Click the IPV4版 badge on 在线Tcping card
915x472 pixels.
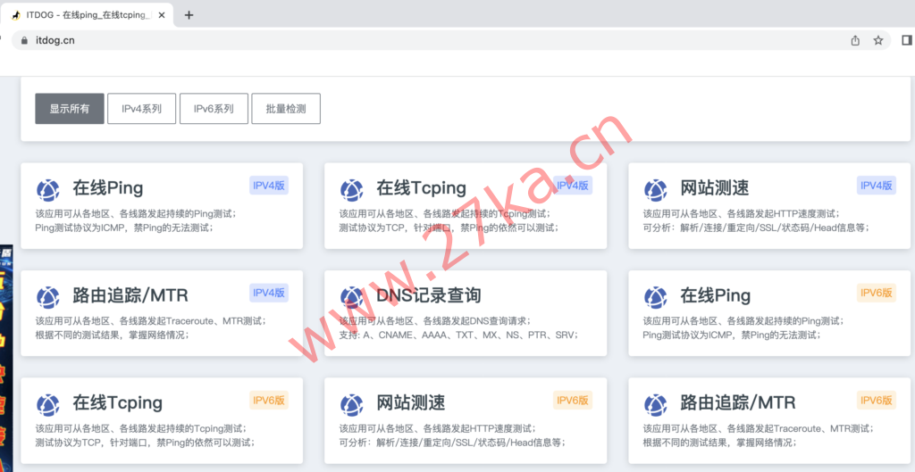click(x=573, y=186)
